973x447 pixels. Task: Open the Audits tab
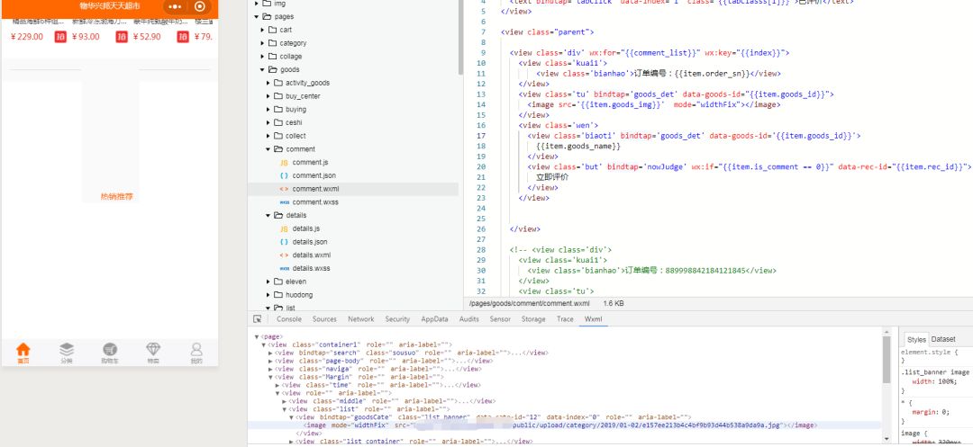click(469, 319)
